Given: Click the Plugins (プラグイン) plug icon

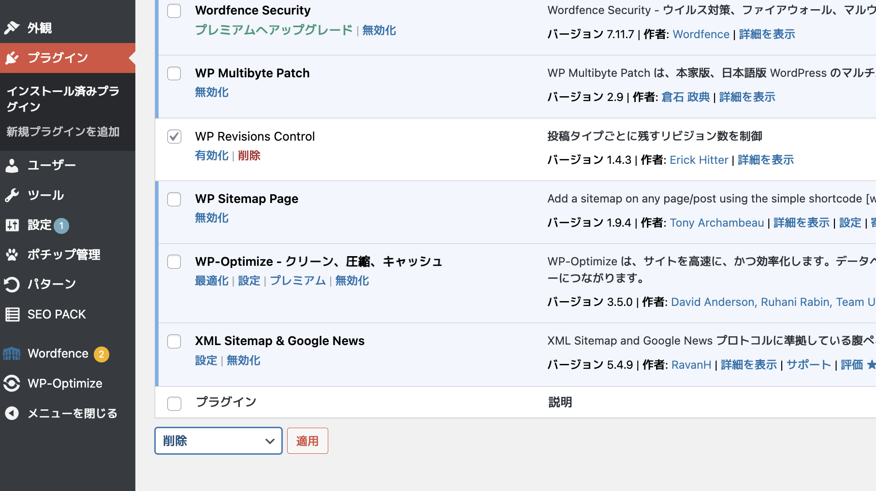Looking at the screenshot, I should [x=12, y=58].
